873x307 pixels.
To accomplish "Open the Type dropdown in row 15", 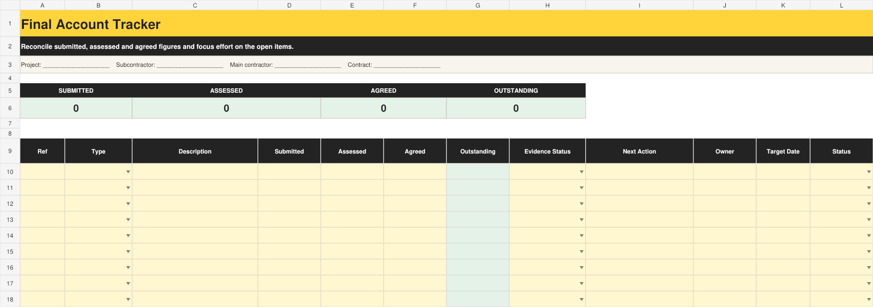I will (128, 252).
